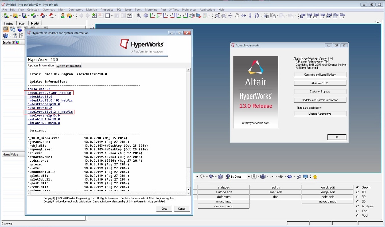
Task: Expand the surface shading dropdown arrow
Action: click(216, 177)
